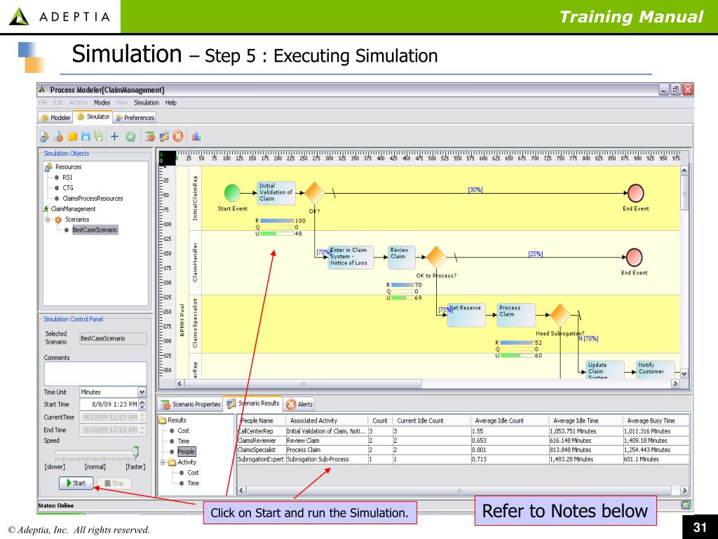Click the document-with-gear toolbar icon
The width and height of the screenshot is (718, 539).
tap(58, 136)
